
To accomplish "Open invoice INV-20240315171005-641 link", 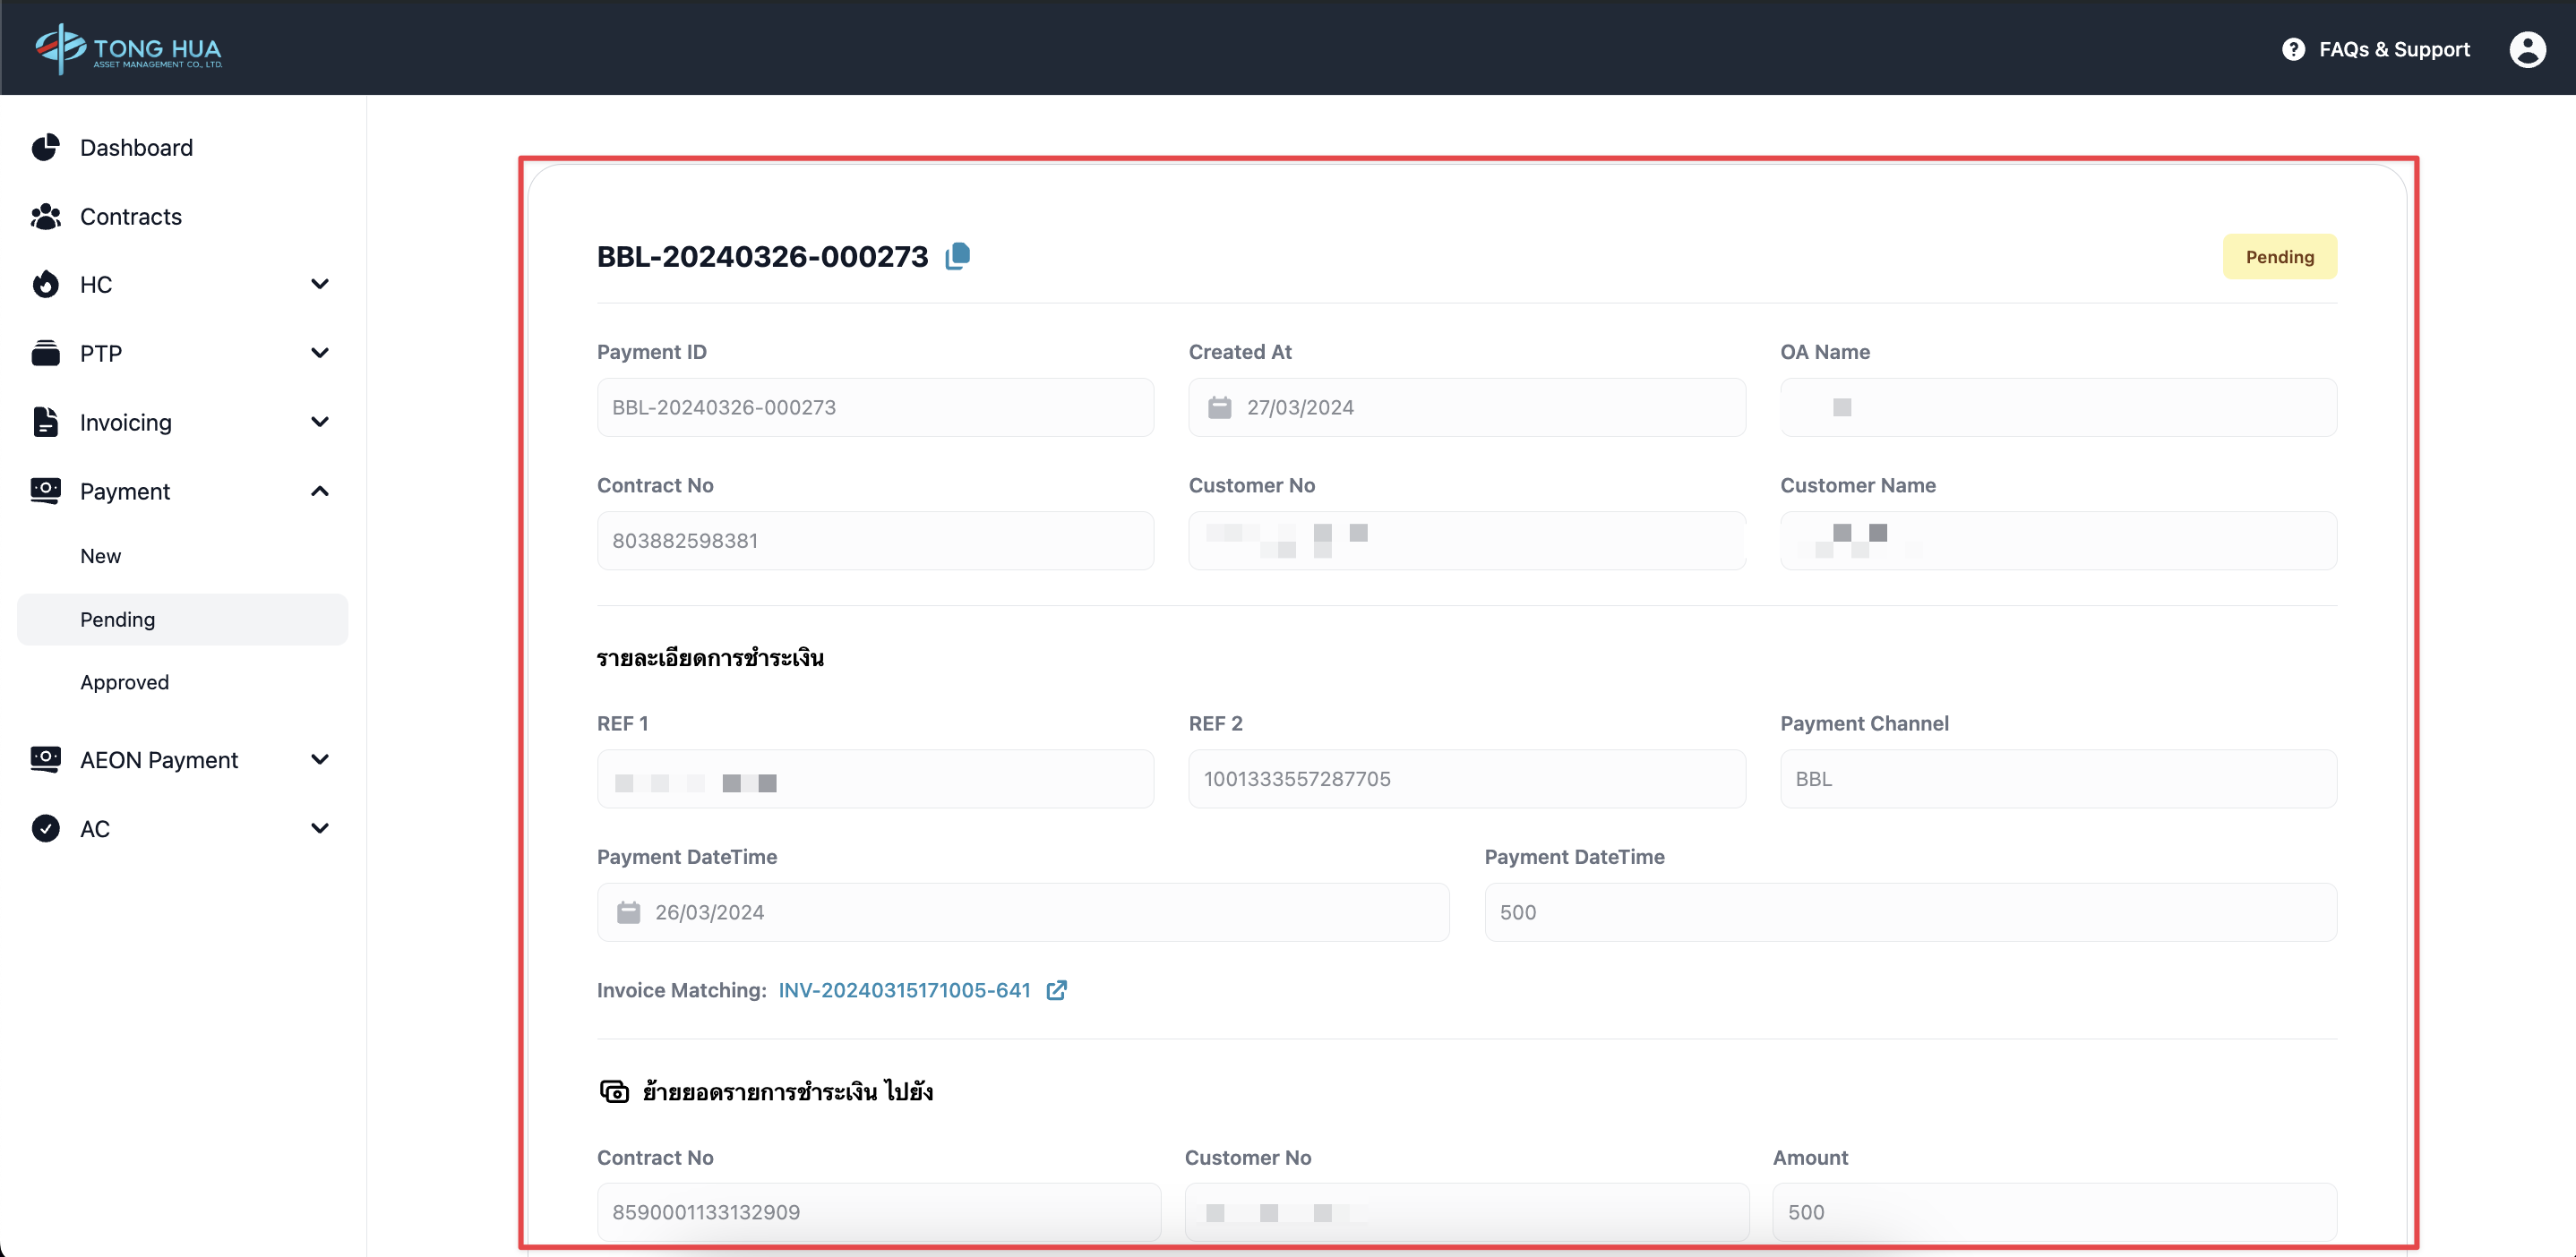I will [904, 990].
